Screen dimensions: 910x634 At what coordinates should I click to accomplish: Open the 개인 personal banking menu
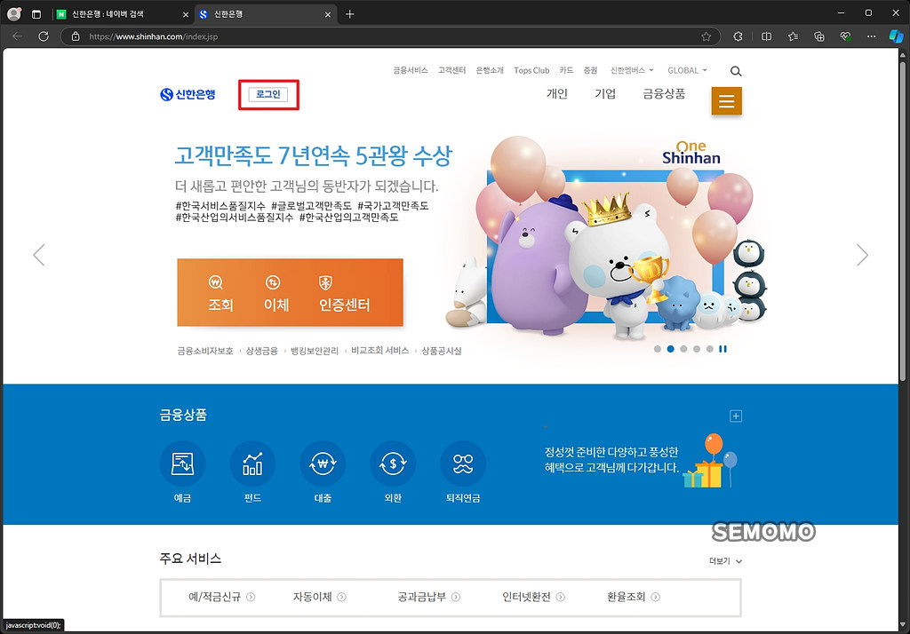[556, 94]
